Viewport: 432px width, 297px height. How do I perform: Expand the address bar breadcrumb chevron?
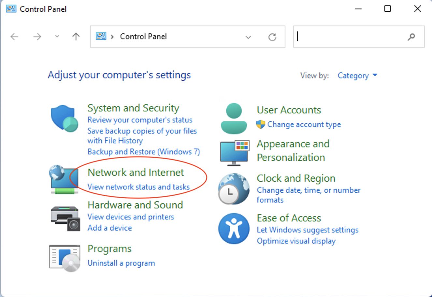[x=112, y=36]
